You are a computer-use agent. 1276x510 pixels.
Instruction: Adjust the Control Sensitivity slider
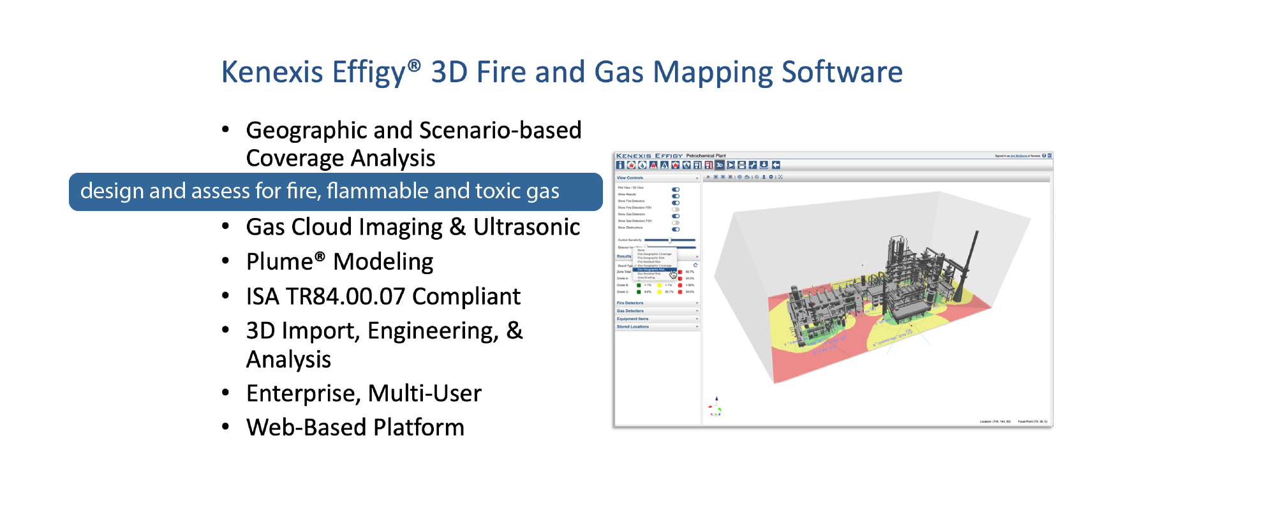click(670, 240)
